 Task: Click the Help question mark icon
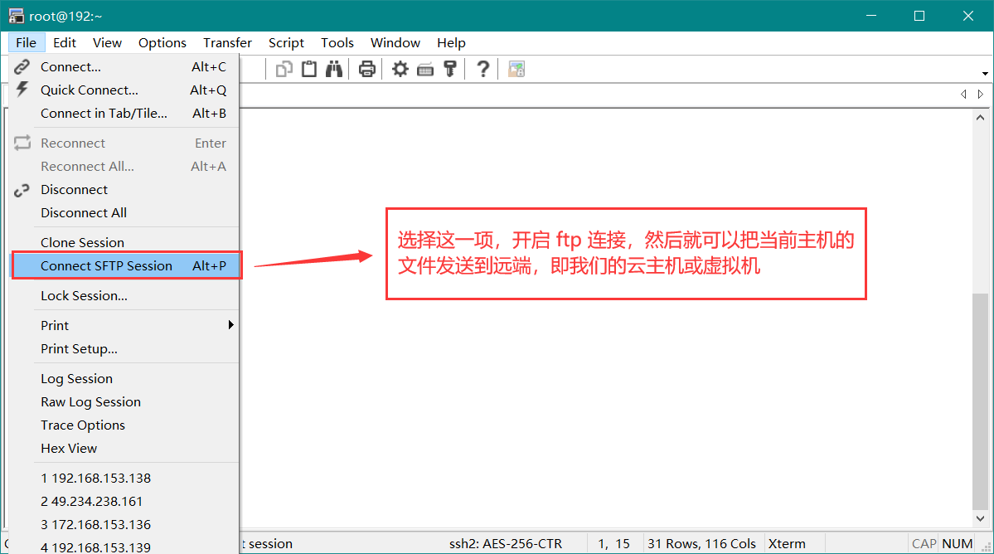pos(482,68)
